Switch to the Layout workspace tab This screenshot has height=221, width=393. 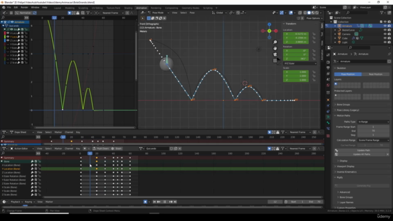(x=57, y=8)
